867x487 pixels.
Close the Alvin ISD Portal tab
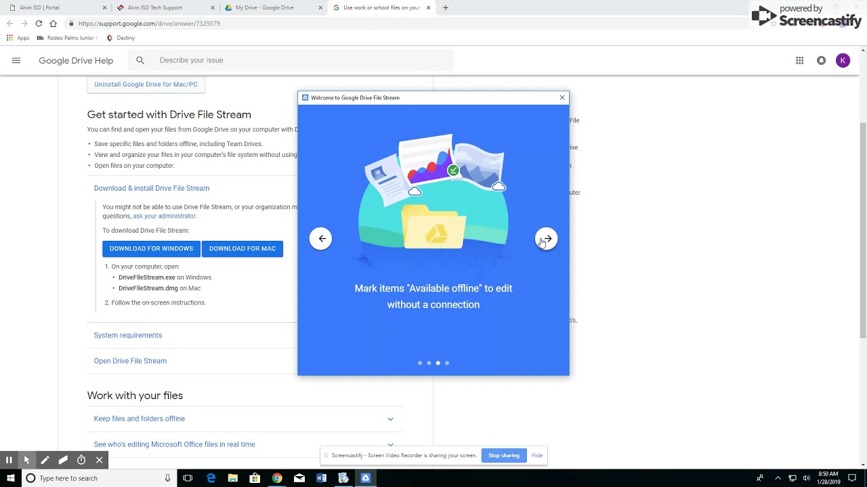(104, 7)
